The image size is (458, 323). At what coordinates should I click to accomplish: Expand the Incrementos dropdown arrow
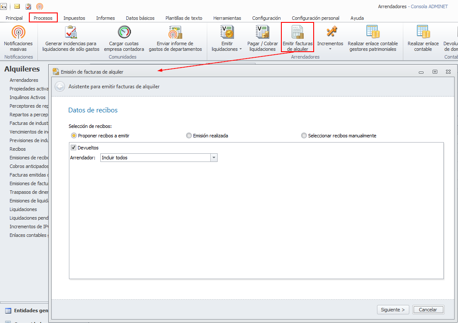330,49
